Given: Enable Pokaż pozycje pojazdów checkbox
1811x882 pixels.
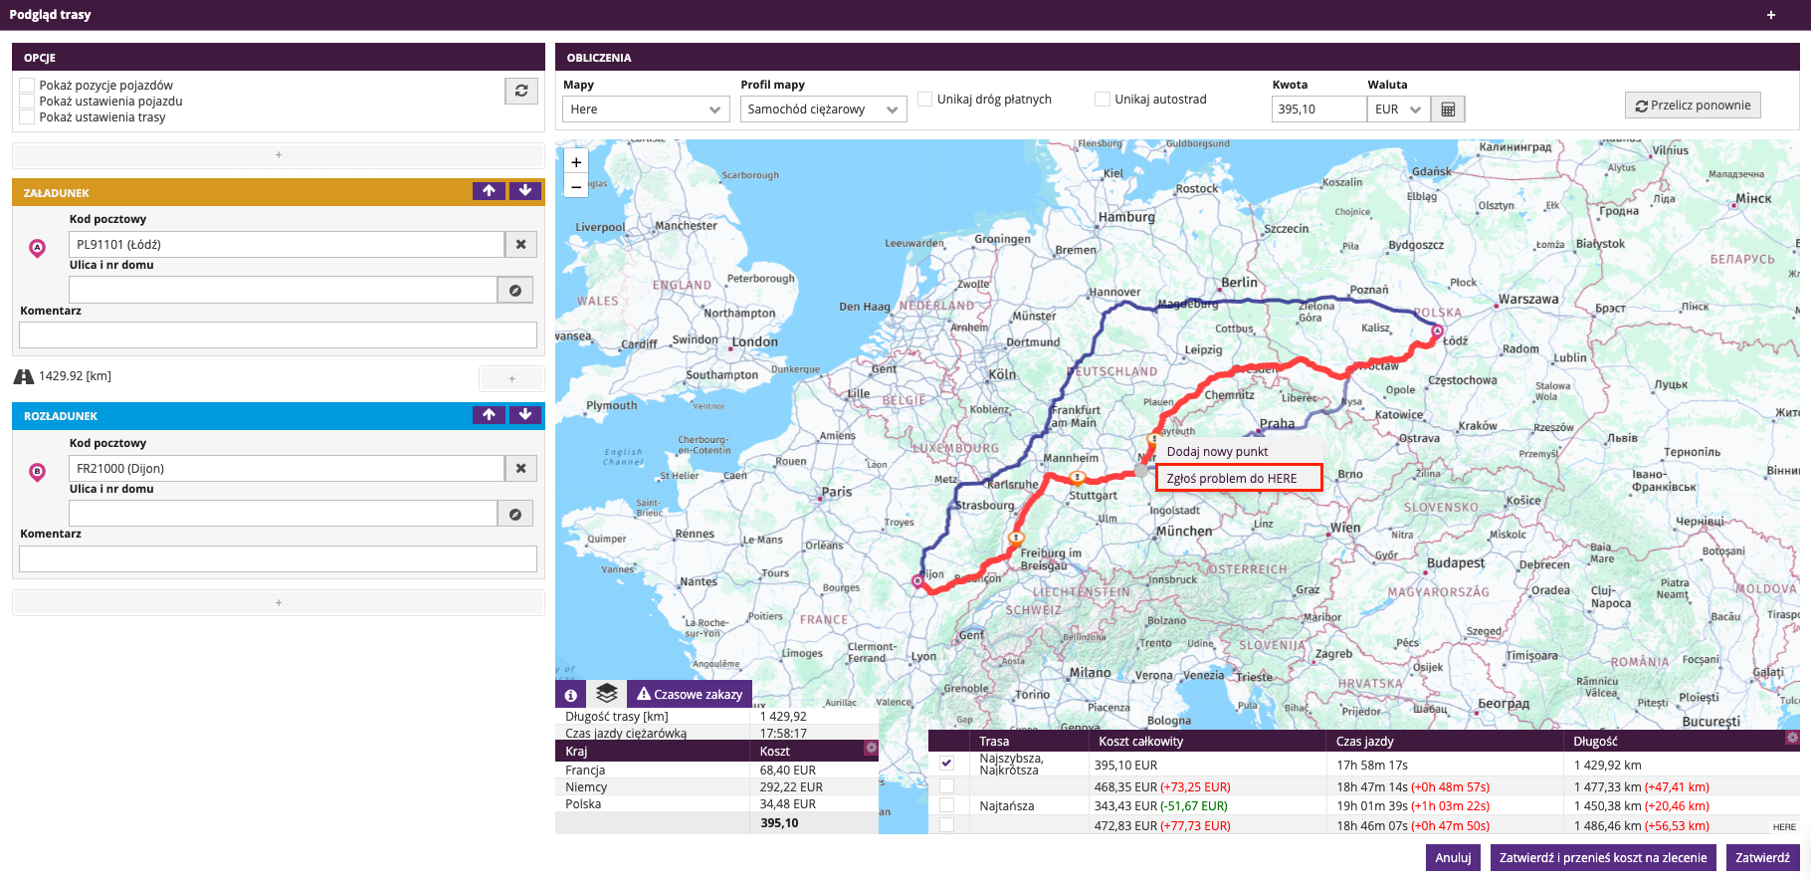Looking at the screenshot, I should click(x=28, y=86).
